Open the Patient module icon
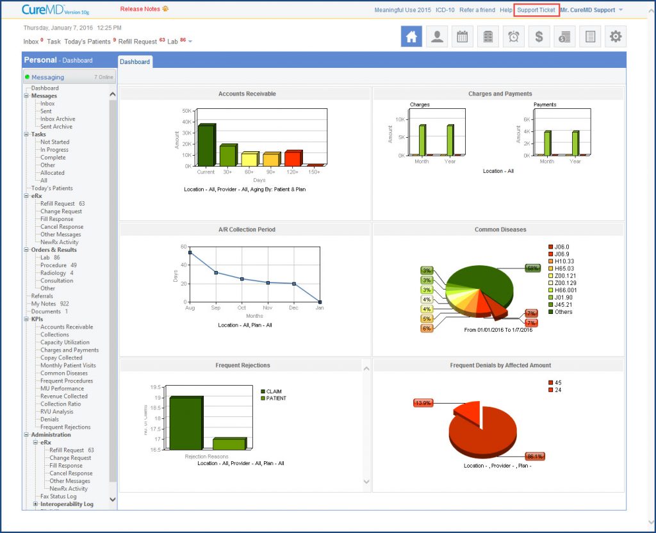The width and height of the screenshot is (656, 533). 437,37
